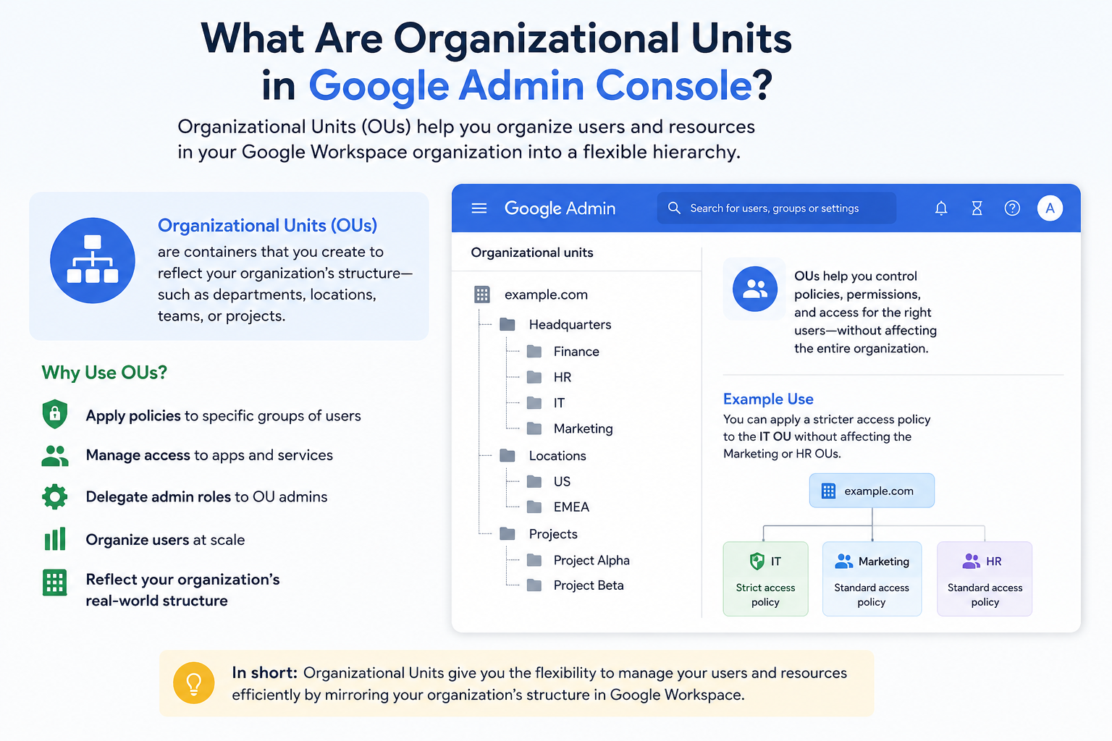The width and height of the screenshot is (1112, 741).
Task: Select the Project Alpha unit
Action: 591,560
